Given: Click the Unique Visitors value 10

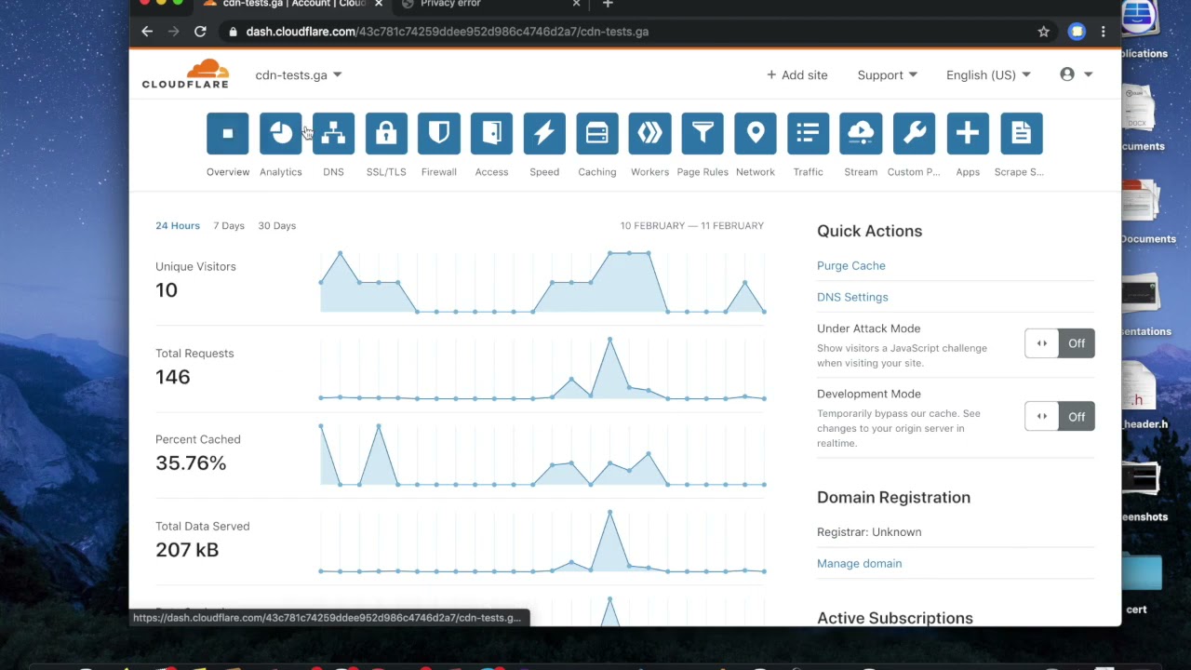Looking at the screenshot, I should point(167,290).
